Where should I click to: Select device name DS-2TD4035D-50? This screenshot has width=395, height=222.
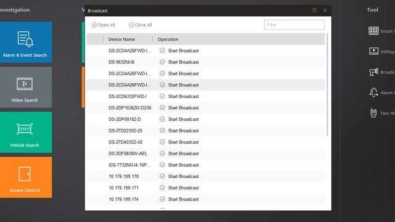(x=125, y=142)
